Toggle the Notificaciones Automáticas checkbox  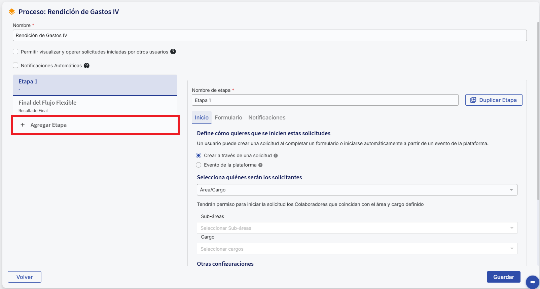click(15, 65)
